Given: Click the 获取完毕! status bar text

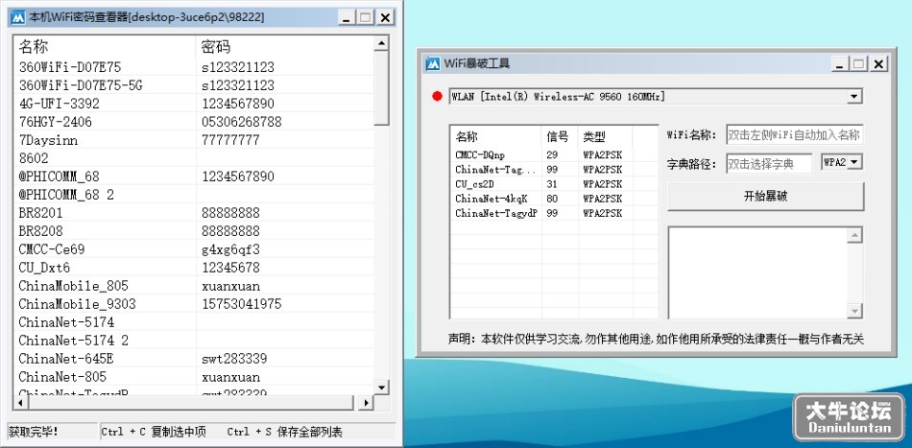Looking at the screenshot, I should [x=34, y=432].
